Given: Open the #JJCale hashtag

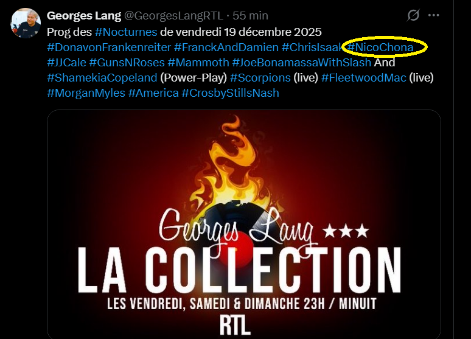Looking at the screenshot, I should tap(67, 63).
